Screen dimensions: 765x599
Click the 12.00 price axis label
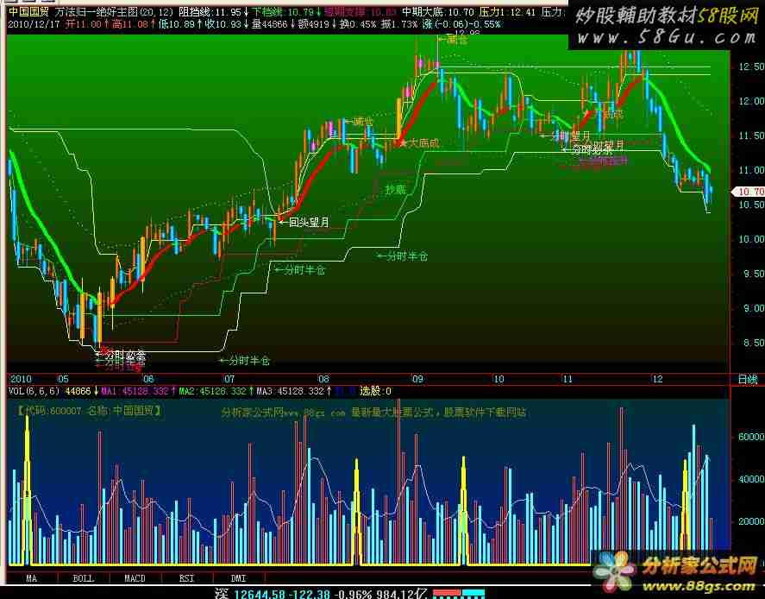point(751,101)
